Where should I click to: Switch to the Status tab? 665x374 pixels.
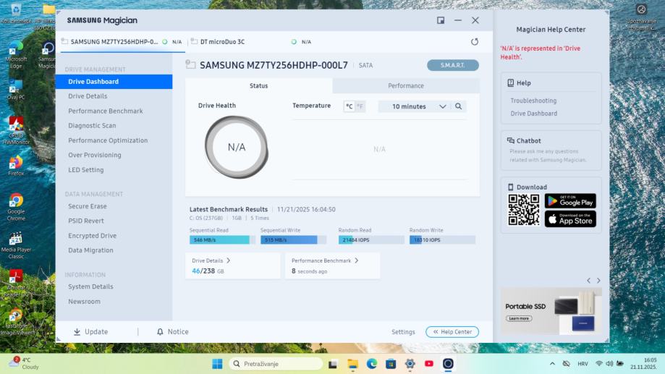click(259, 85)
